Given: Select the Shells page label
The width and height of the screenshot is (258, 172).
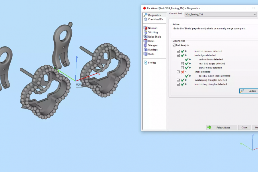Looking at the screenshot, I should [x=151, y=54].
